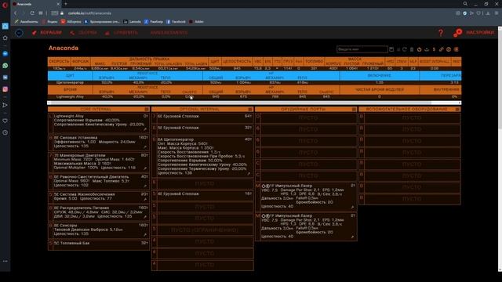This screenshot has width=502, height=282.
Task: Click the delete build trash icon
Action: pyautogui.click(x=412, y=49)
